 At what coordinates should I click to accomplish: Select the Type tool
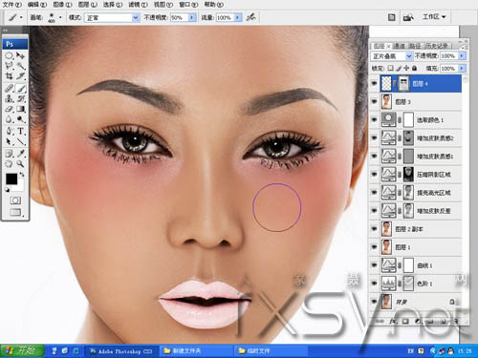click(x=21, y=131)
